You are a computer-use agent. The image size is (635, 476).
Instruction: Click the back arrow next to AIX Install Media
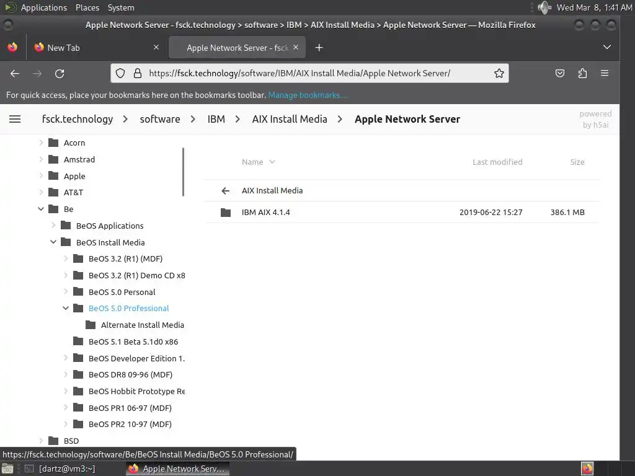pos(226,191)
